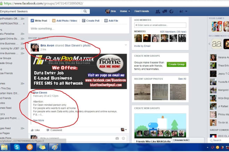Open the first recent group photo thumbnail
229x152 pixels.
click(142, 92)
